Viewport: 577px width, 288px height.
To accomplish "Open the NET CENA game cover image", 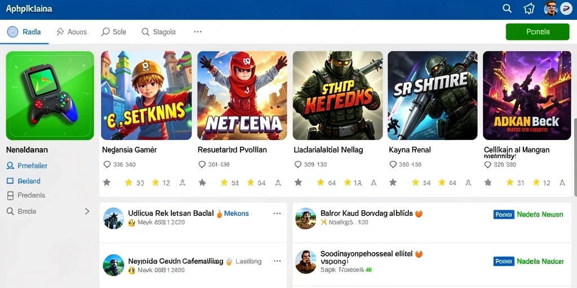I will [x=242, y=96].
